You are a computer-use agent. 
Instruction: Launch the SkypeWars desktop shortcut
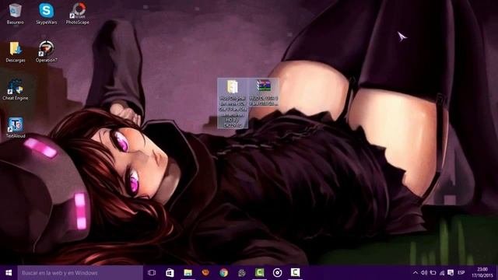coord(47,14)
